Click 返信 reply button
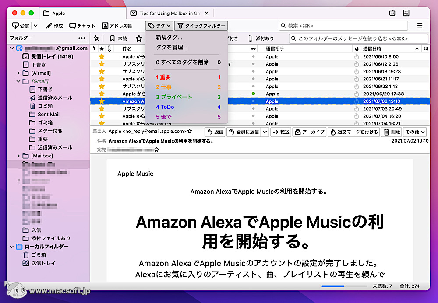Viewport: 438px width, 303px height. coord(215,132)
